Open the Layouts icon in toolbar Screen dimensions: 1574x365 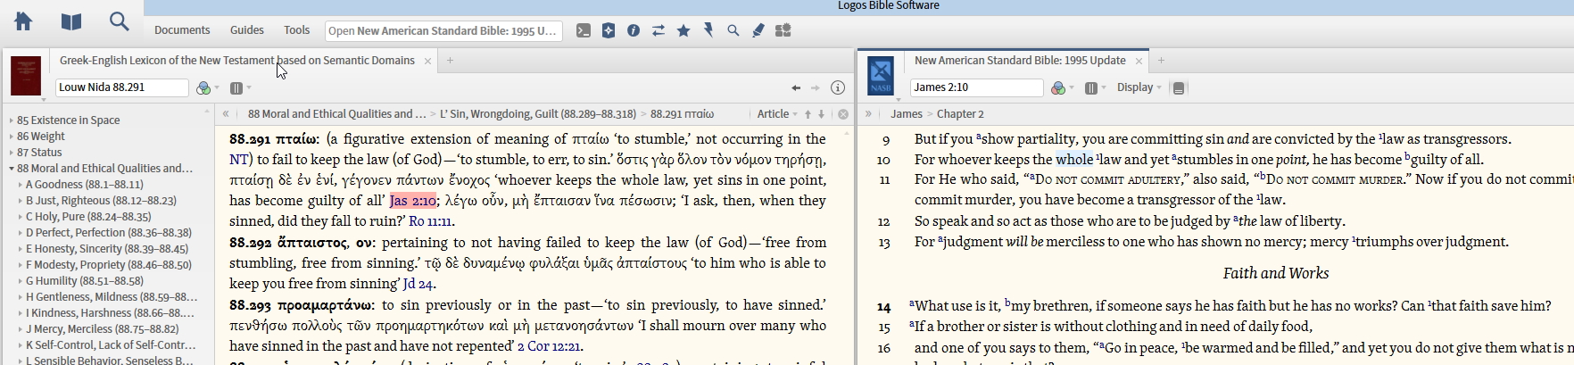tap(783, 30)
